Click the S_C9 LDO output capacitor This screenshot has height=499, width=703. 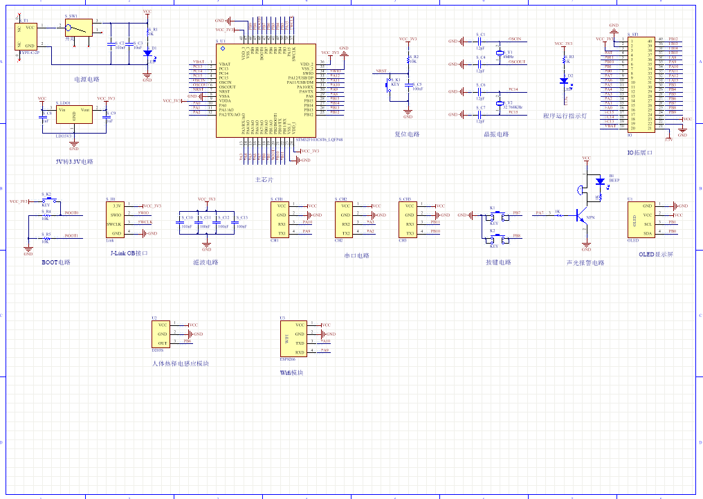107,117
